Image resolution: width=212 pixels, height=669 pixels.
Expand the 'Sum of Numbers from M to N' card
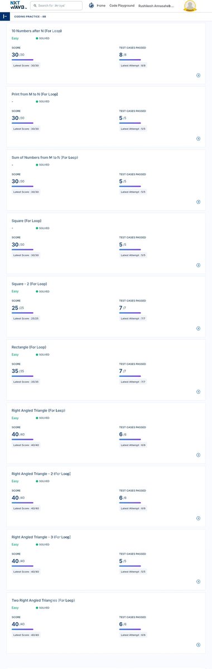click(199, 202)
